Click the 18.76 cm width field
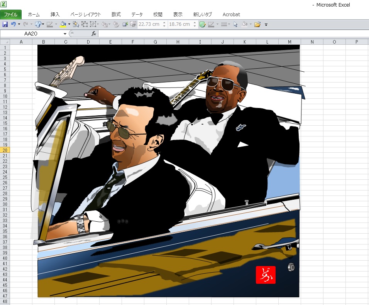The image size is (369, 305). point(179,24)
